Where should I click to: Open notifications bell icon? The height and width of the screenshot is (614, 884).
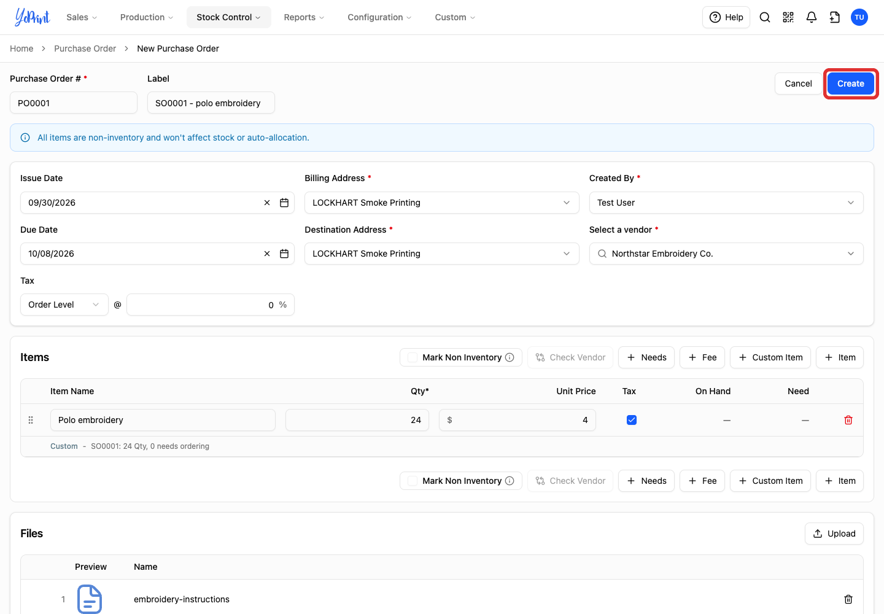[812, 17]
